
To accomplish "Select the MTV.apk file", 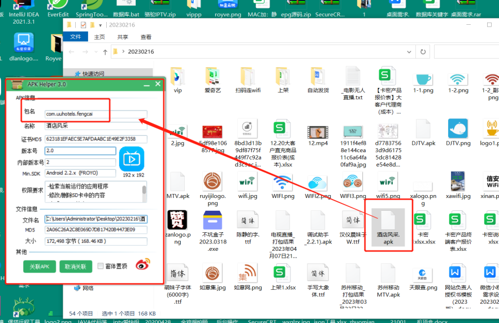I will (177, 186).
